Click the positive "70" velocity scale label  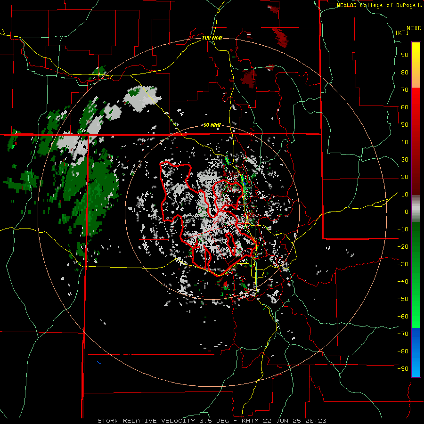[405, 90]
